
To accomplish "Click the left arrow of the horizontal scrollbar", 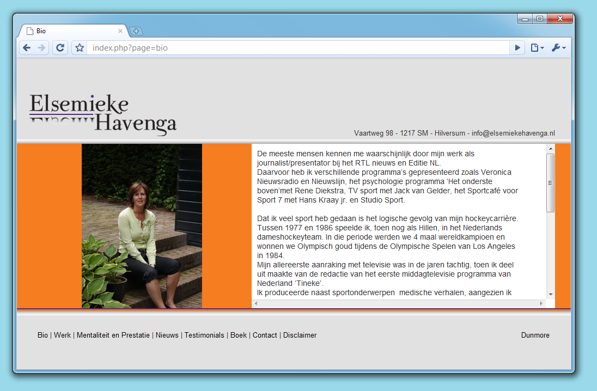I will pos(256,303).
